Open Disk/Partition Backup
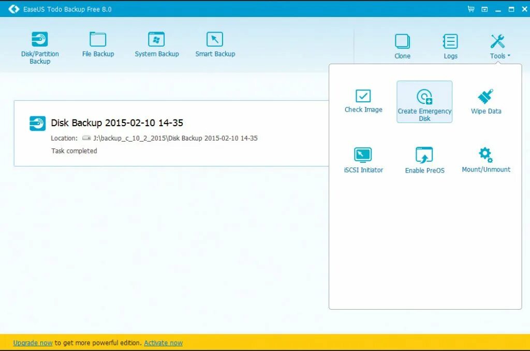530x351 pixels. [40, 48]
